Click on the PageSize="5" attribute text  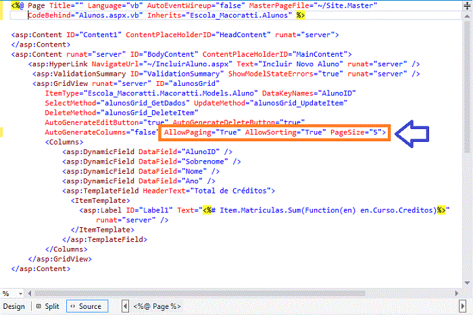pos(356,132)
